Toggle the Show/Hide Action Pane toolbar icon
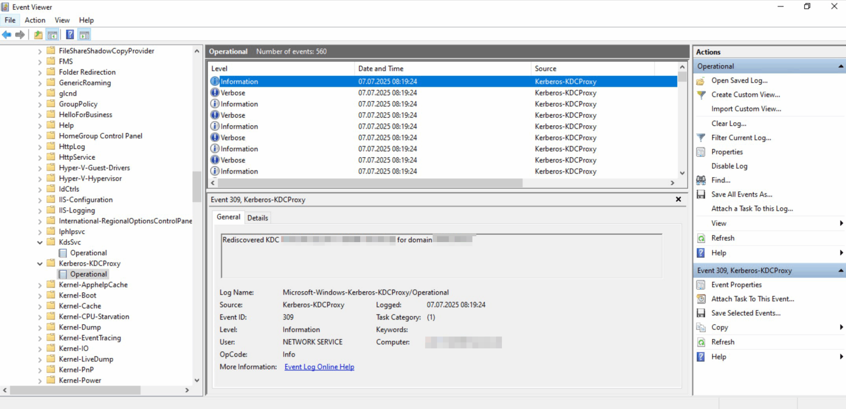Viewport: 846px width, 409px height. click(84, 34)
